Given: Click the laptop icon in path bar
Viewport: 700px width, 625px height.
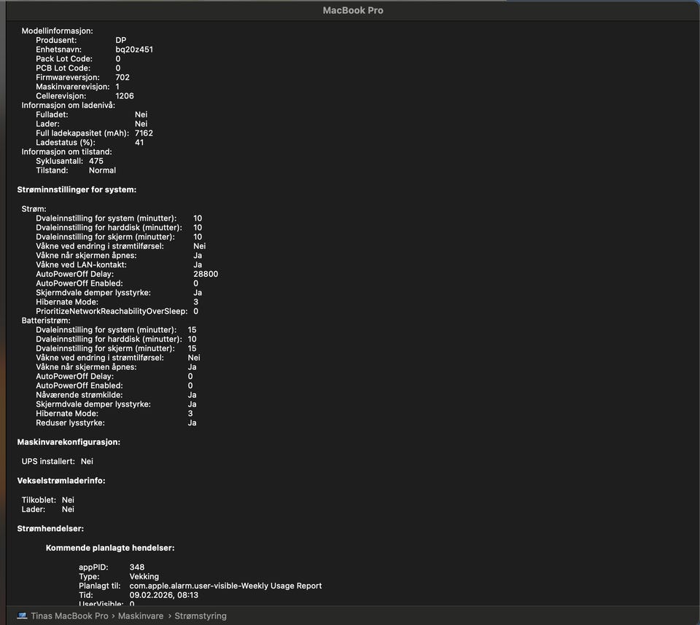Looking at the screenshot, I should coord(22,616).
